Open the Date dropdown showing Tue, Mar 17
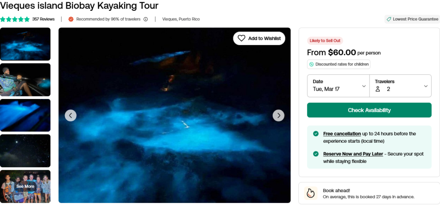 point(339,86)
